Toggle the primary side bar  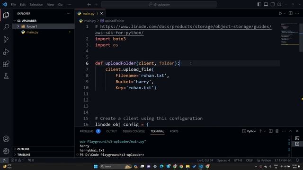[259, 4]
